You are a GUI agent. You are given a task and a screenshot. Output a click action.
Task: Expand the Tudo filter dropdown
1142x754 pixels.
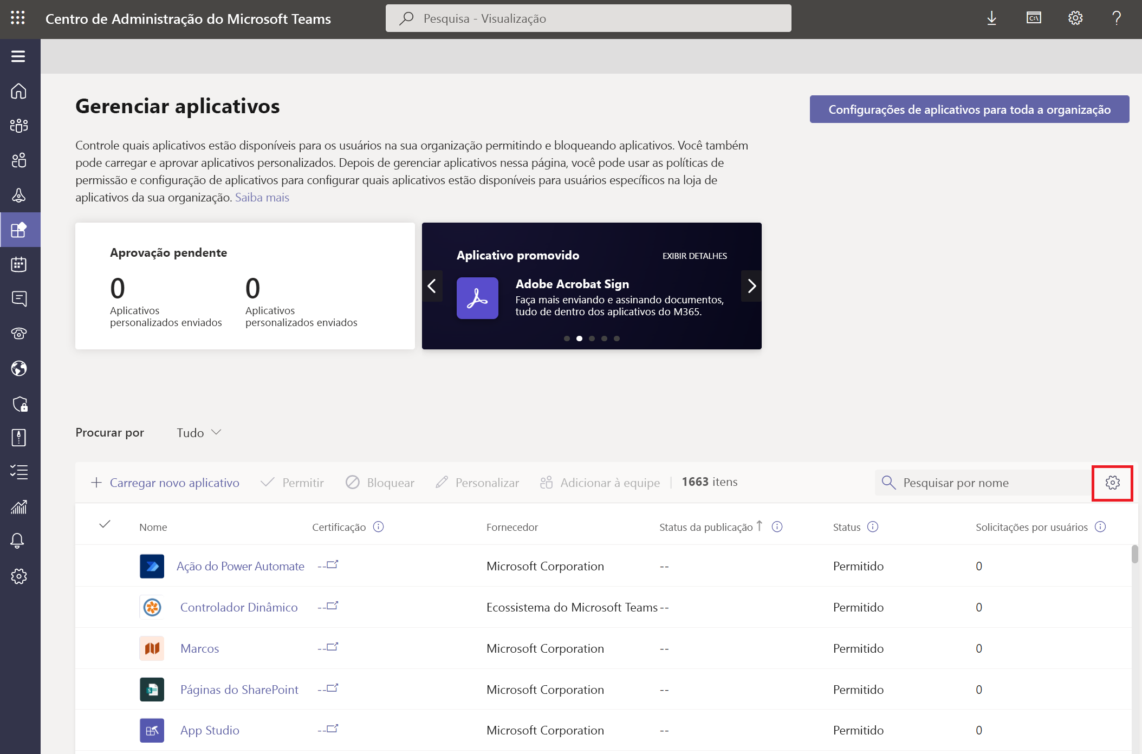coord(199,432)
